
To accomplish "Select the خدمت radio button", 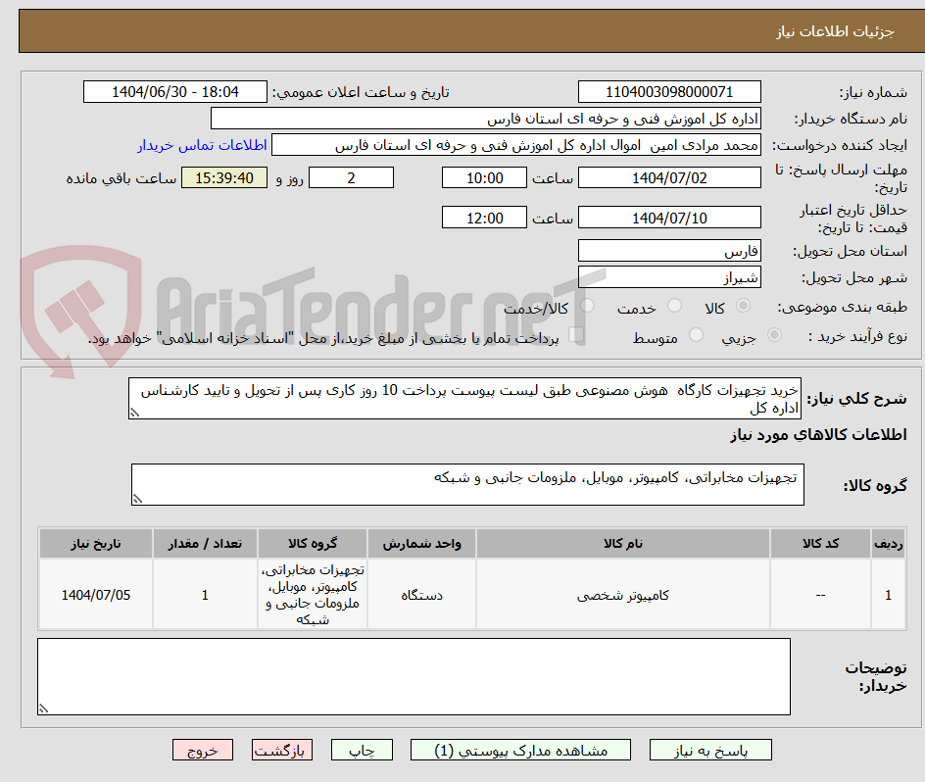I will point(674,306).
